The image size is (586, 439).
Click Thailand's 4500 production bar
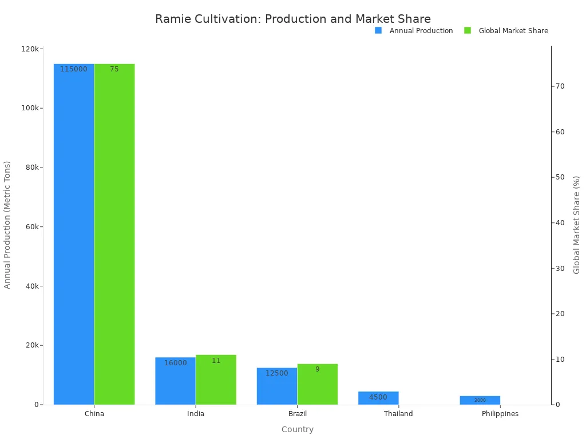click(x=379, y=398)
